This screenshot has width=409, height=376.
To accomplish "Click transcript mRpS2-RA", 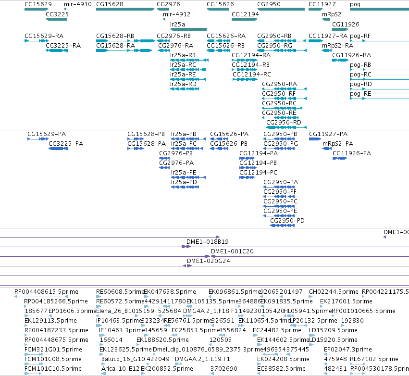I will [x=326, y=50].
